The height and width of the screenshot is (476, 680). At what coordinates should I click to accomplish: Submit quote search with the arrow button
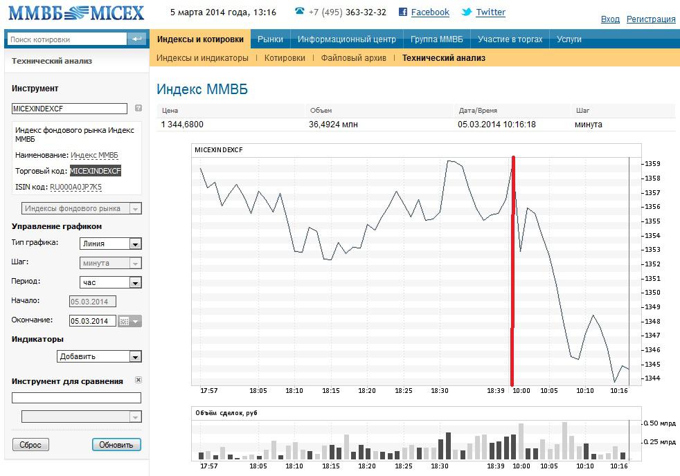tap(136, 39)
